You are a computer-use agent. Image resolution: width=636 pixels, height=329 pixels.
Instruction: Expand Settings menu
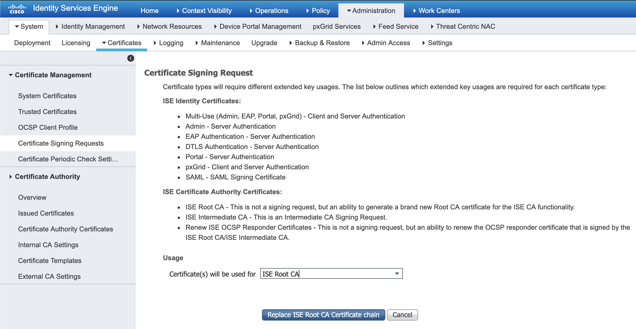point(437,43)
